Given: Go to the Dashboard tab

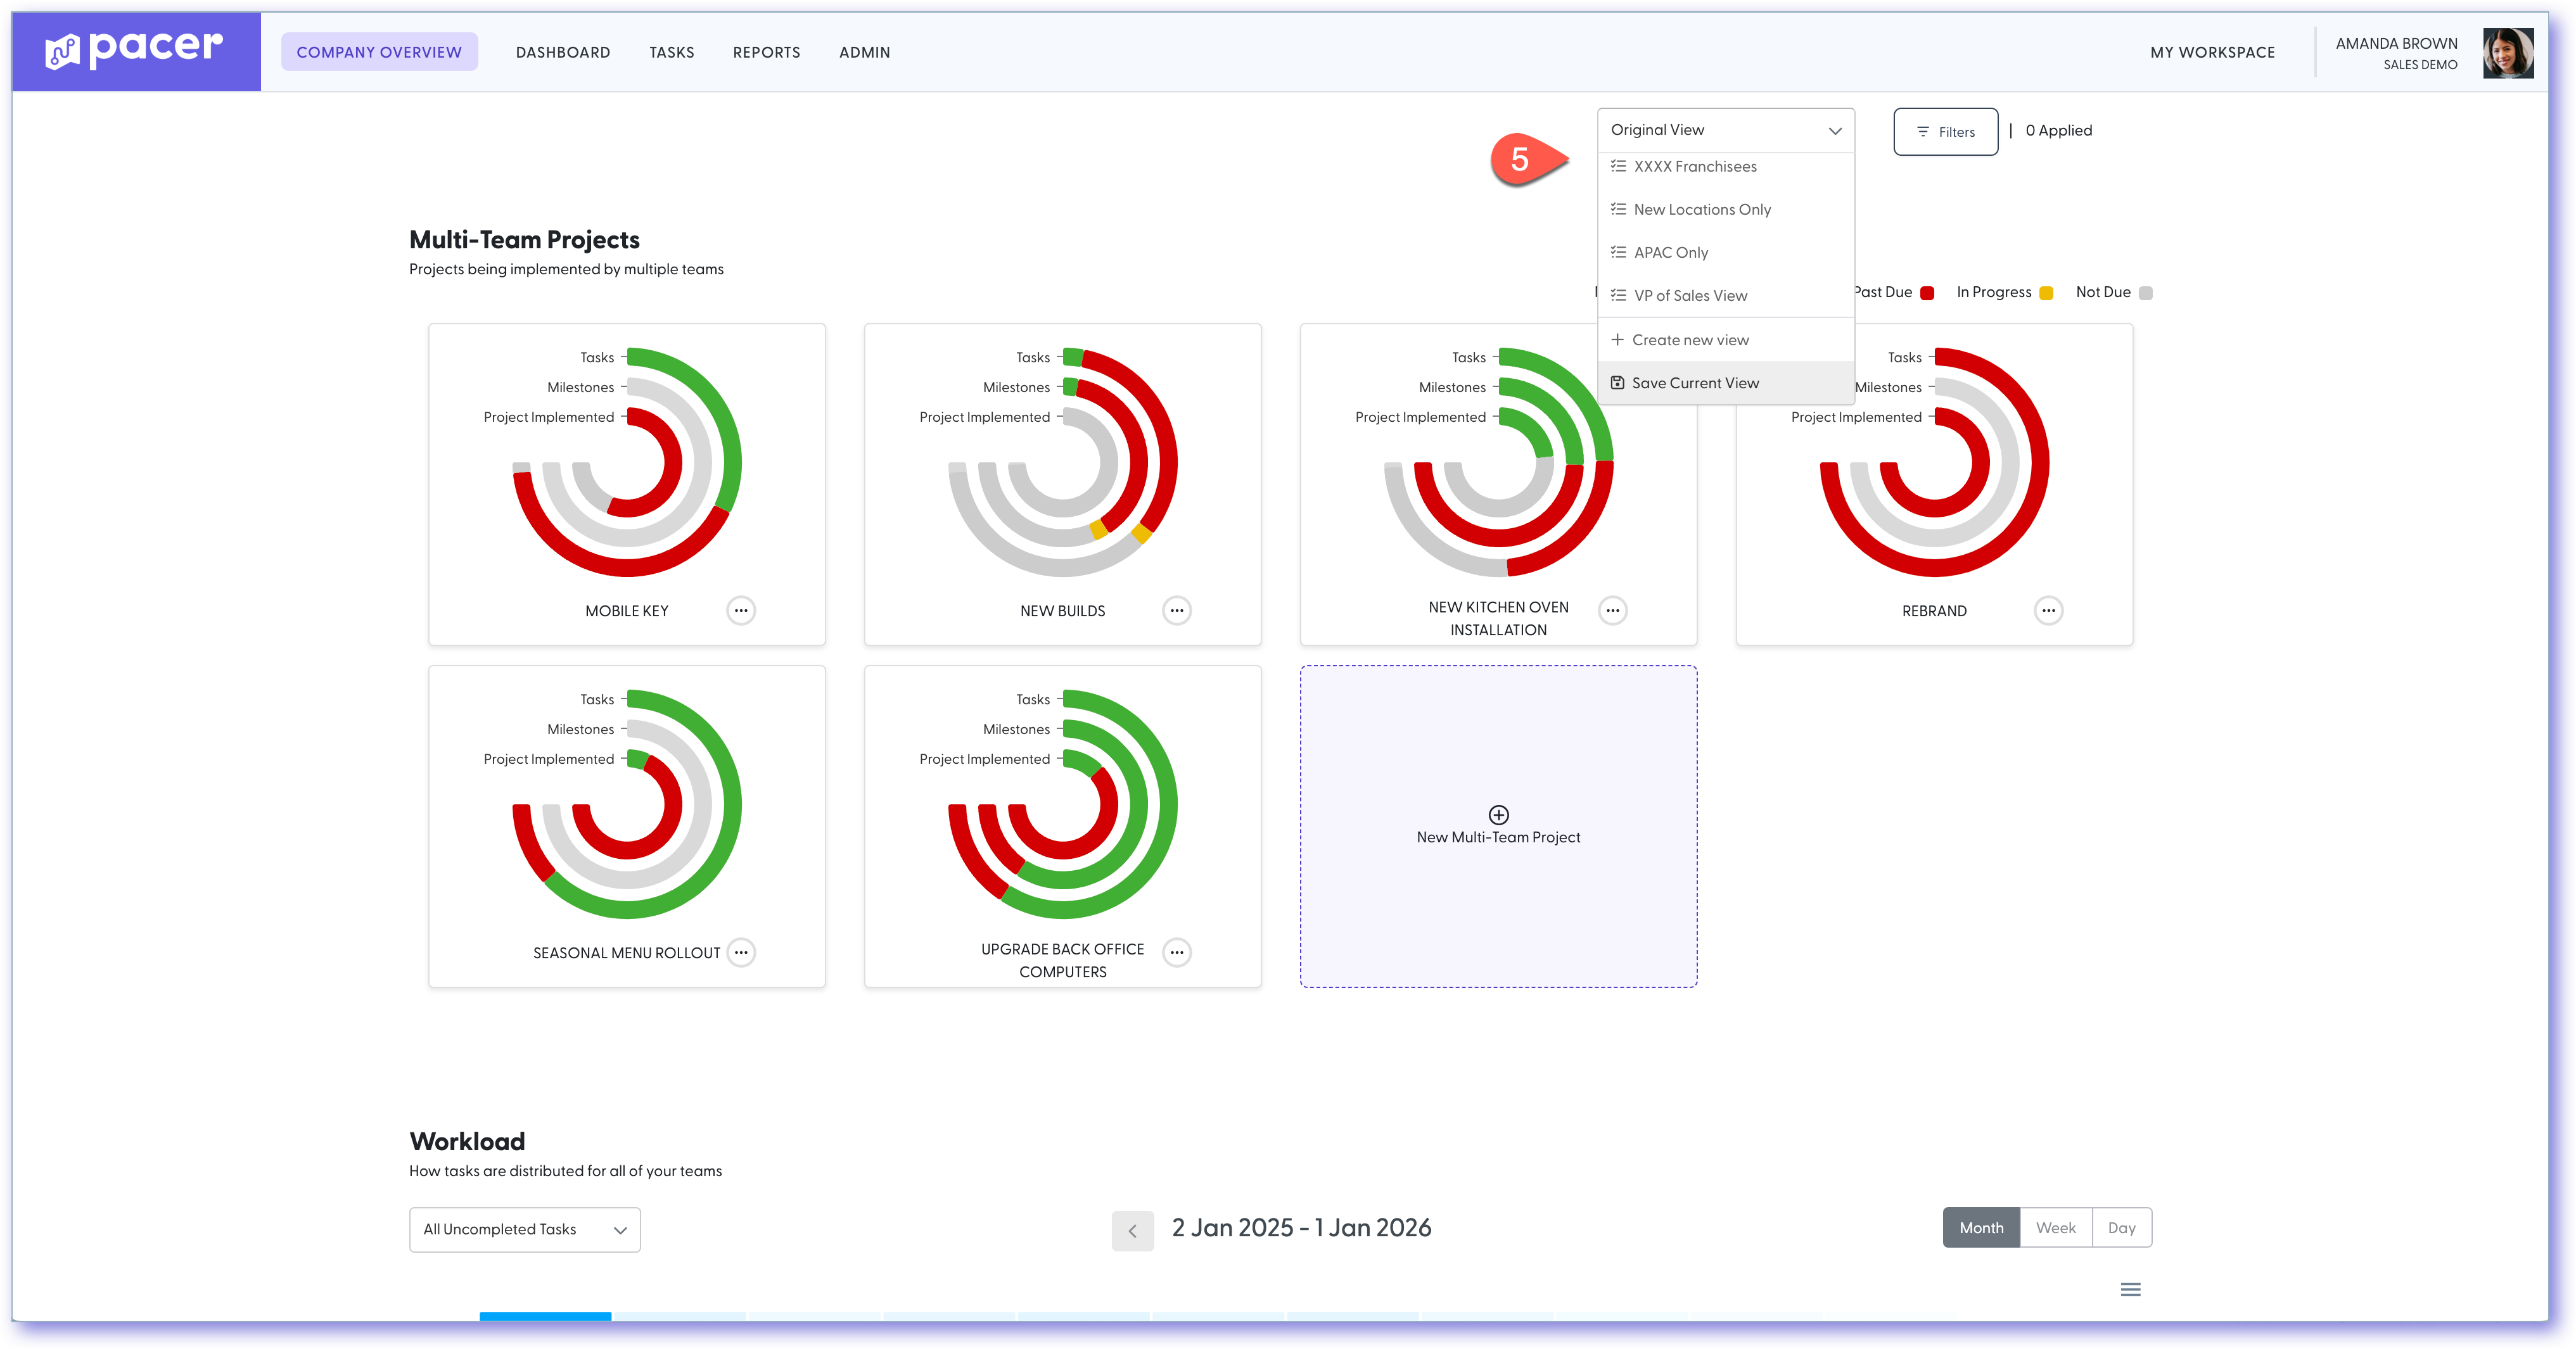Looking at the screenshot, I should pos(563,52).
